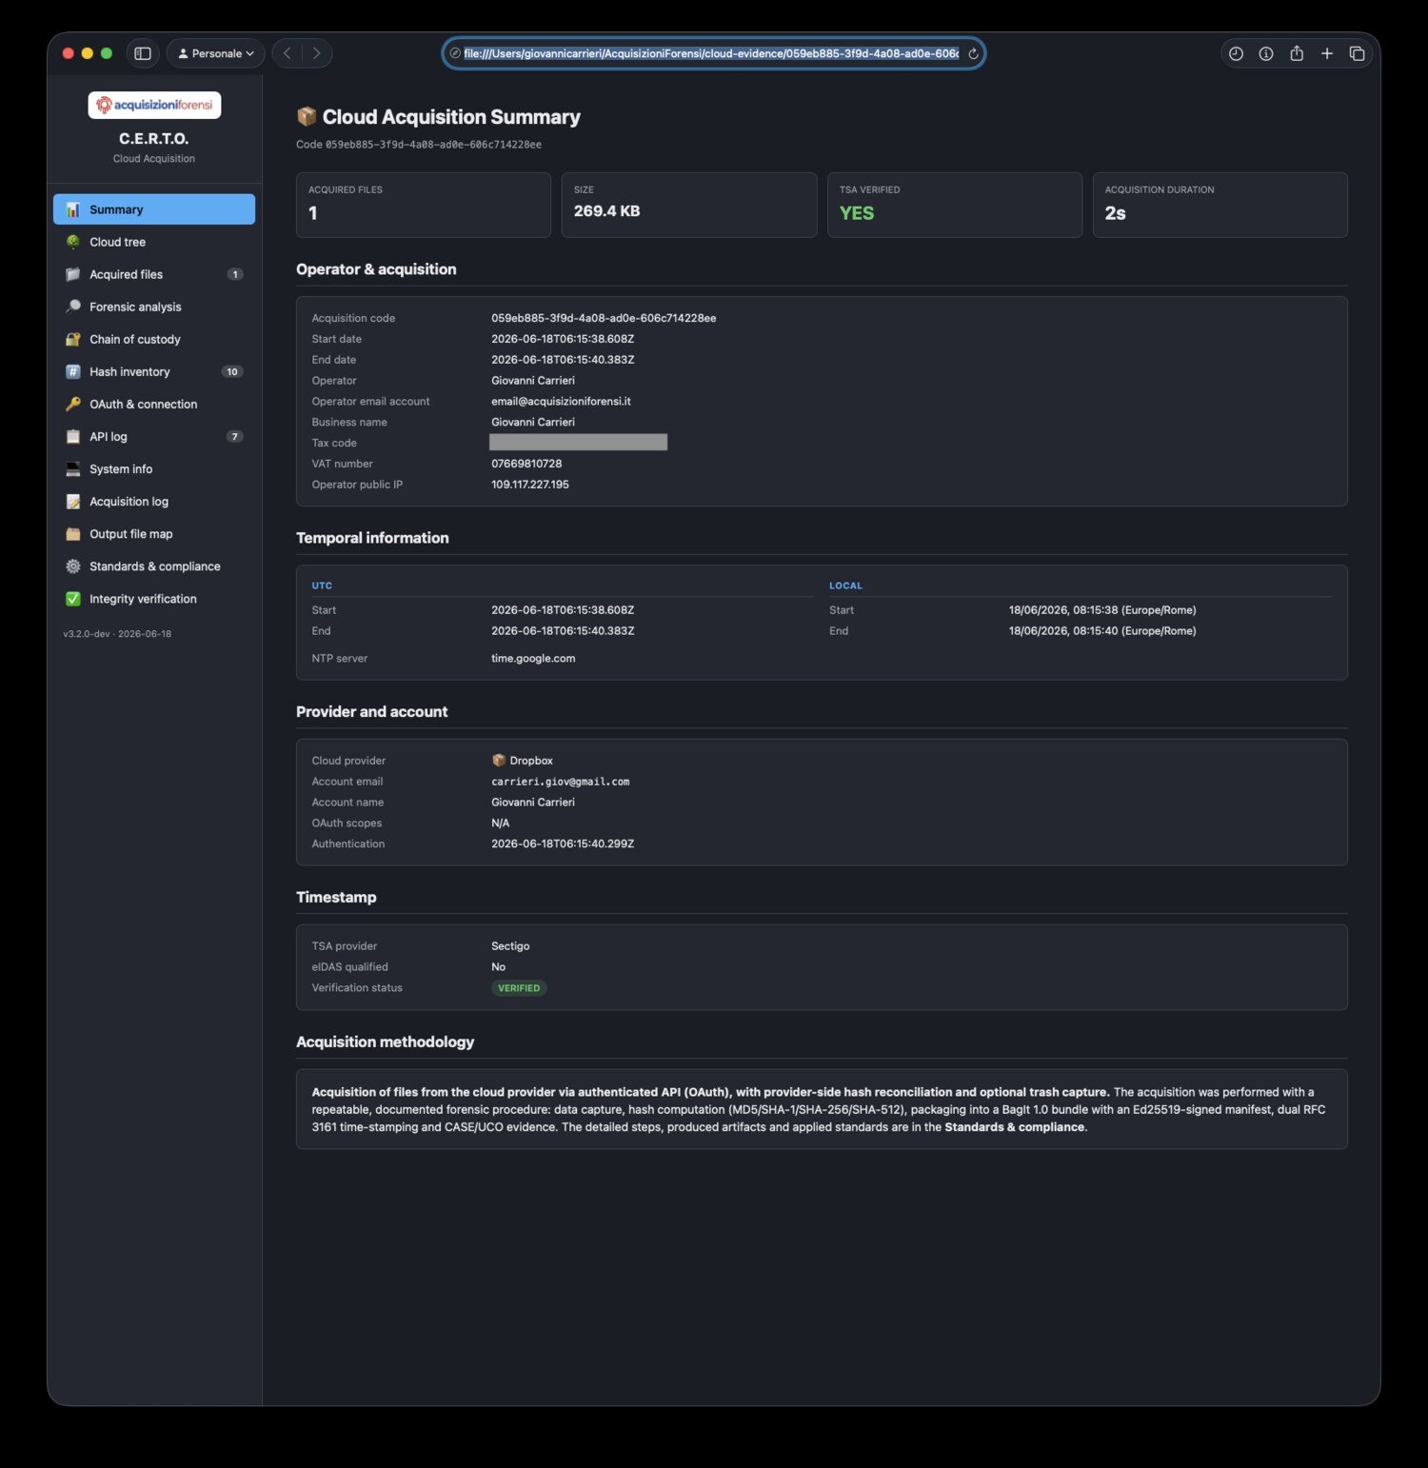1428x1468 pixels.
Task: Open the Cloud tree section
Action: [154, 242]
